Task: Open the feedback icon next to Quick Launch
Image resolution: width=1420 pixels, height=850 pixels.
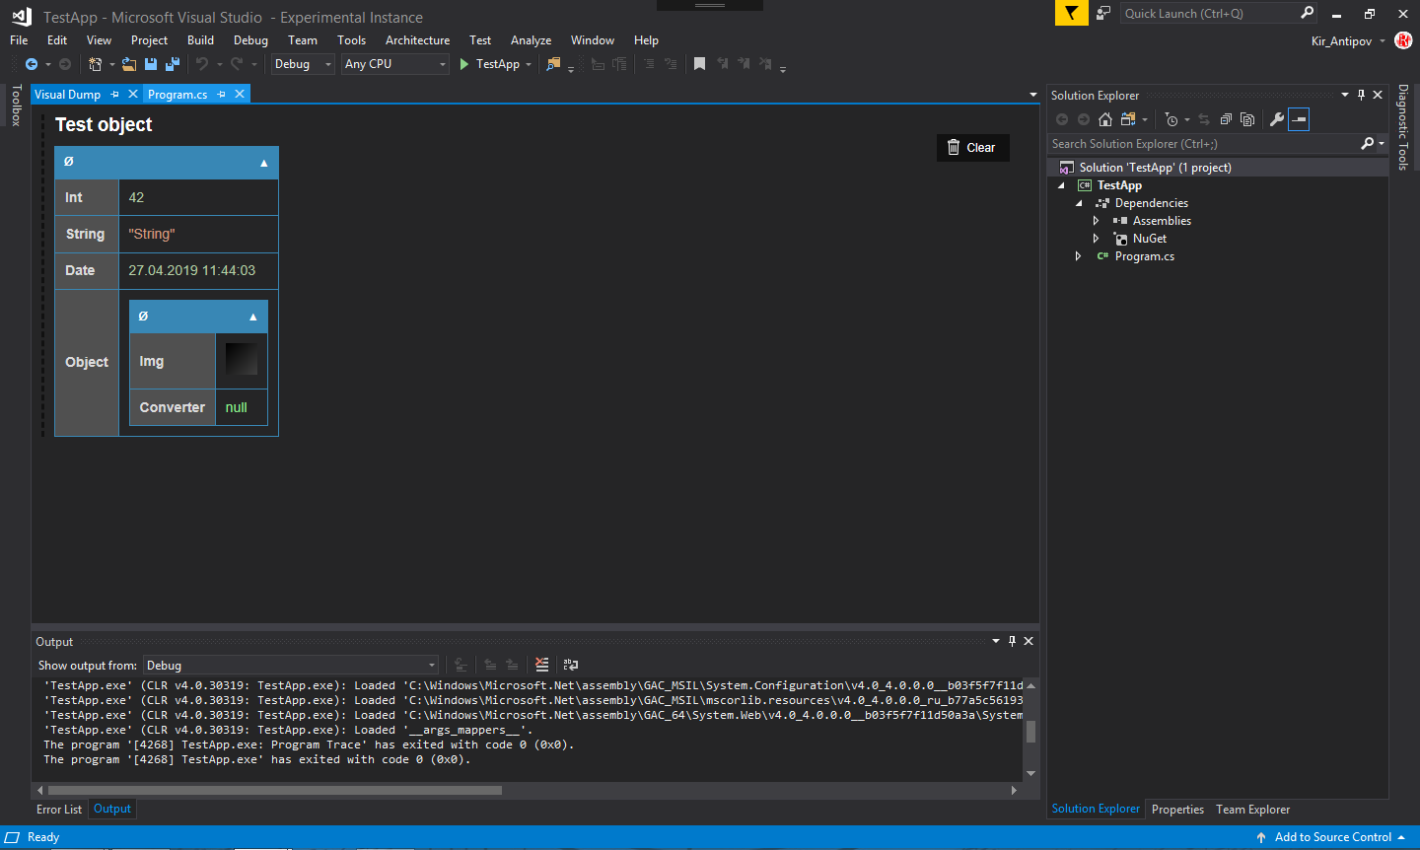Action: click(x=1103, y=13)
